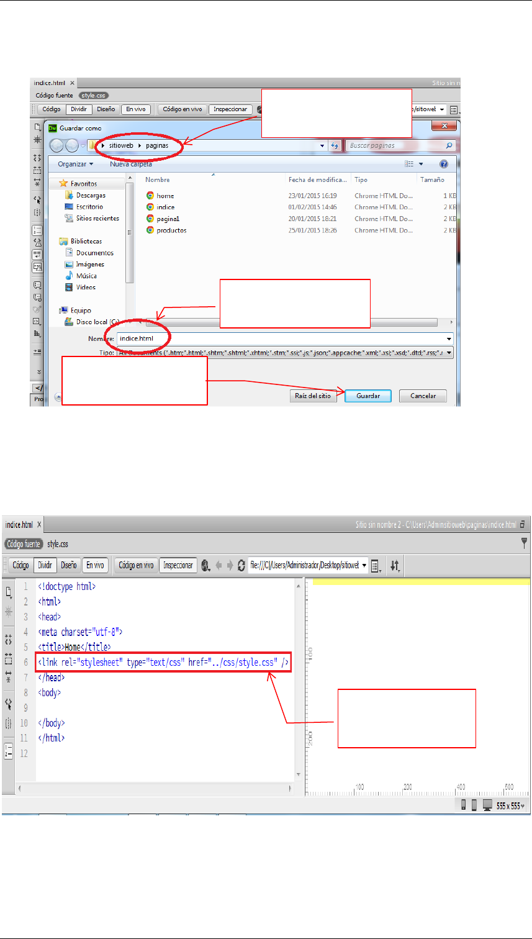Toggle En vivo in the upper toolbar
The image size is (532, 939).
click(x=135, y=109)
